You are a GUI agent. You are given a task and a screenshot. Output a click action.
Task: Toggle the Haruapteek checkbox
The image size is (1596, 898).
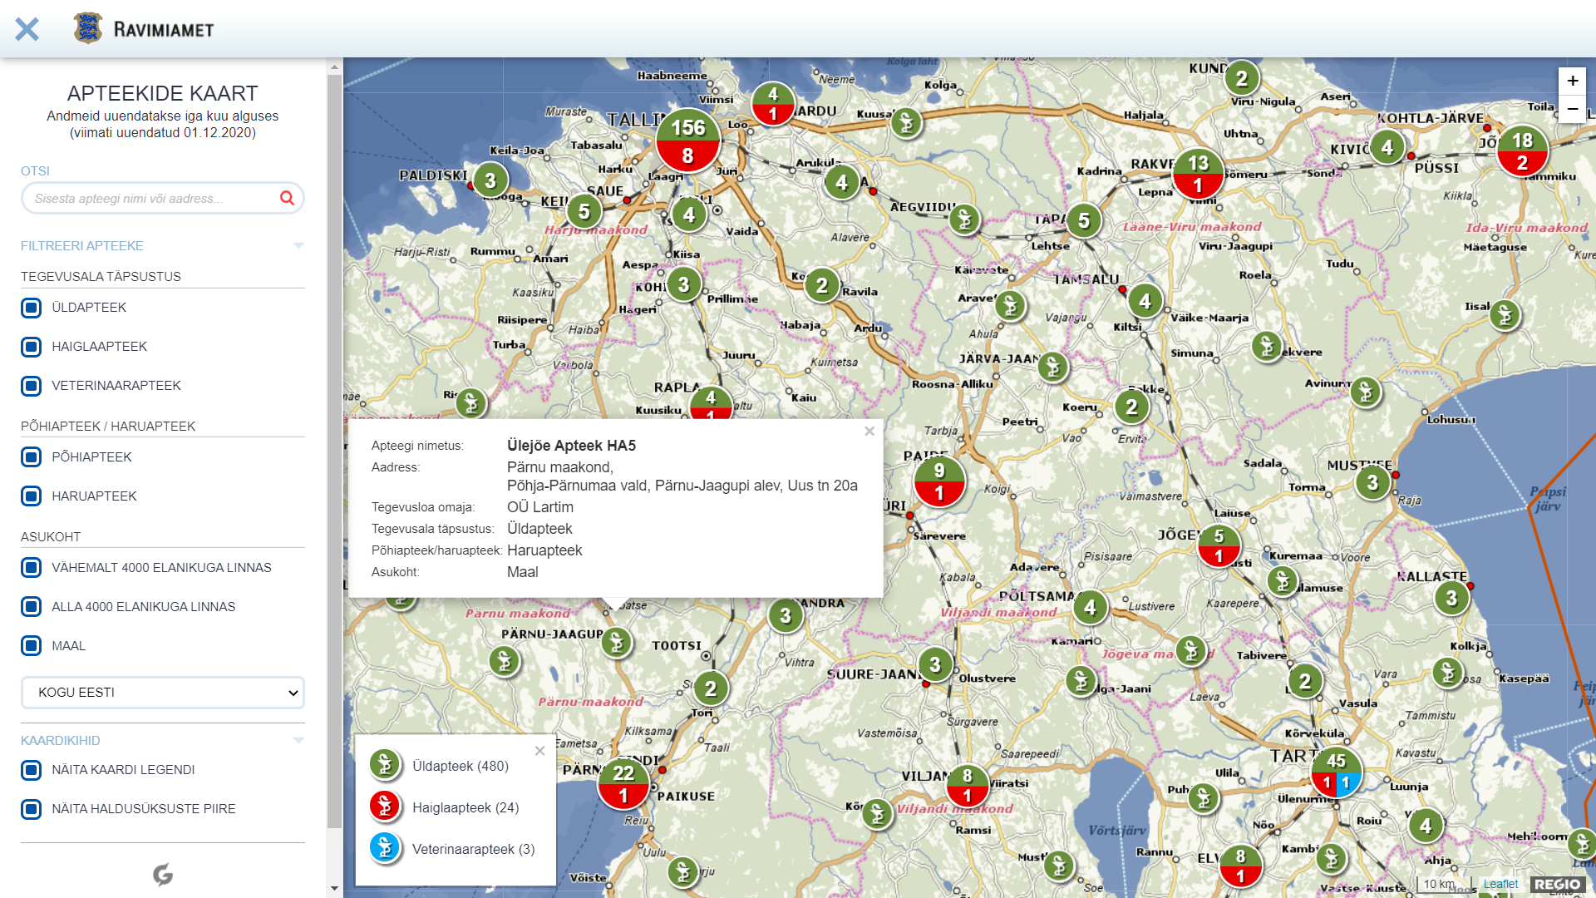(32, 496)
